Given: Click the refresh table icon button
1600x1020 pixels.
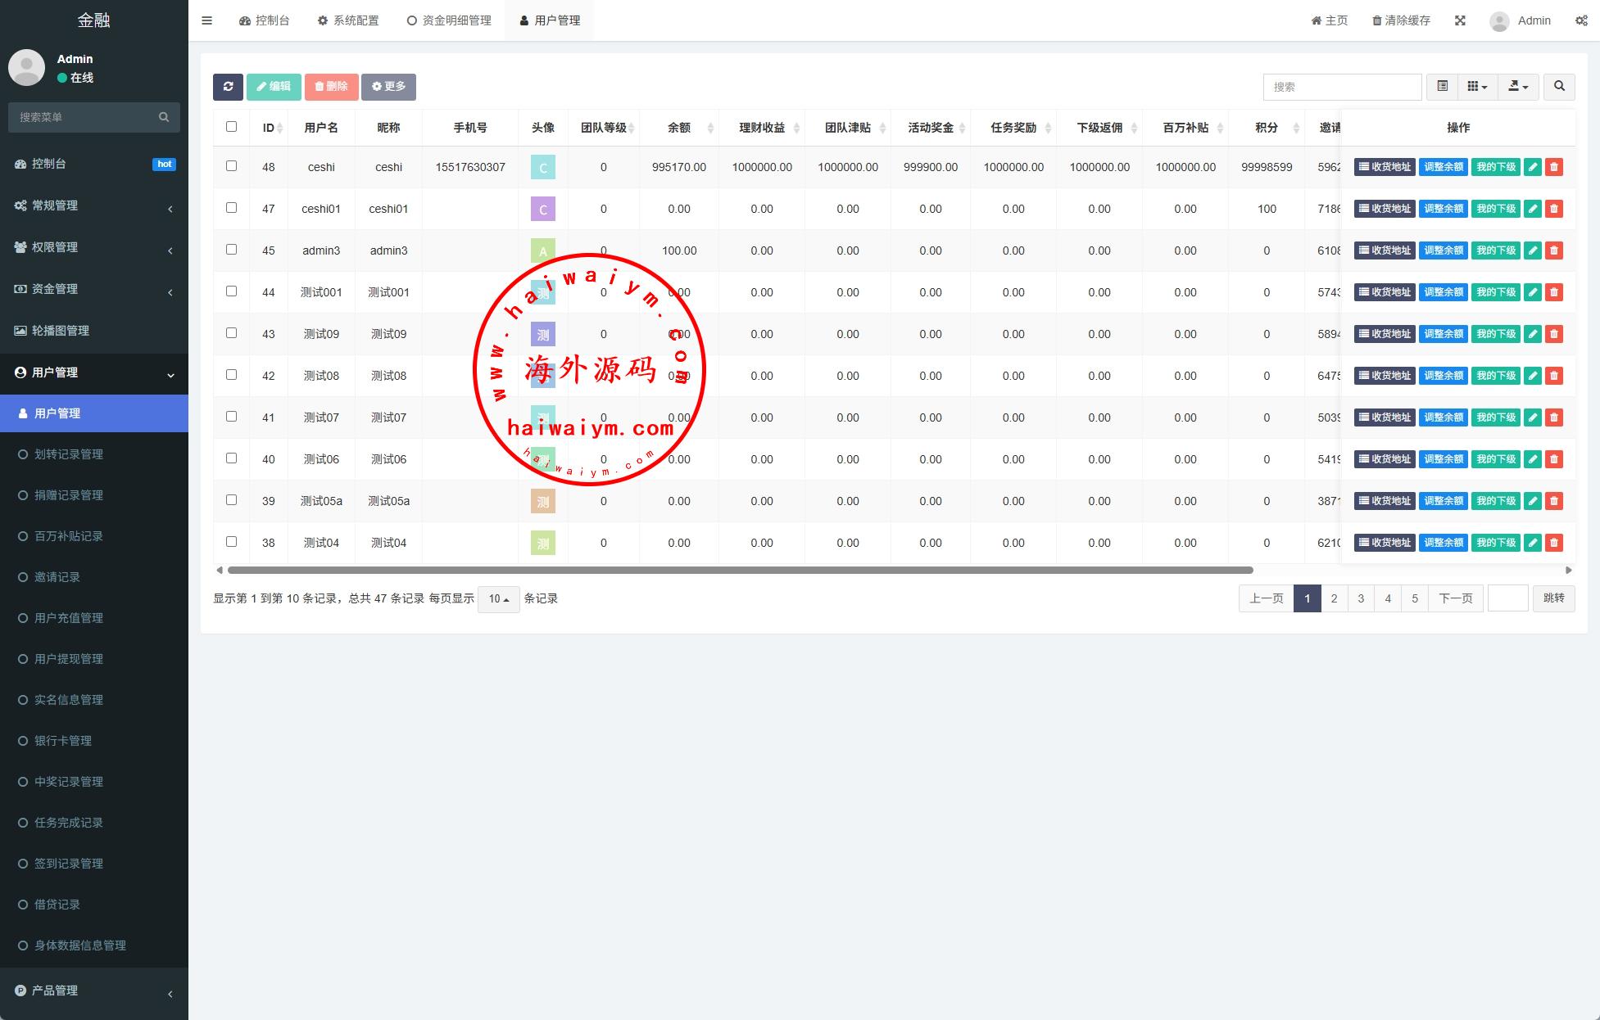Looking at the screenshot, I should click(228, 87).
